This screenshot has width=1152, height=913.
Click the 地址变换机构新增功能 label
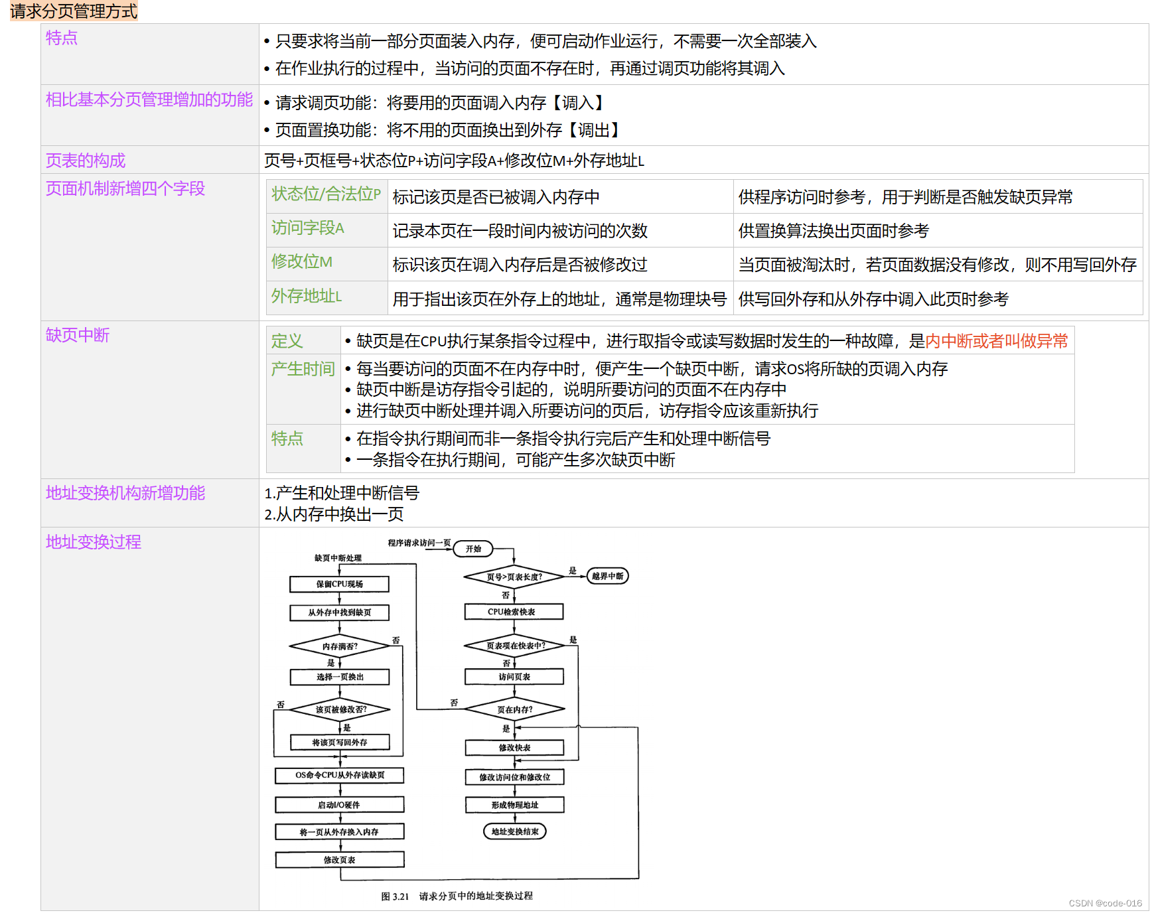125,494
